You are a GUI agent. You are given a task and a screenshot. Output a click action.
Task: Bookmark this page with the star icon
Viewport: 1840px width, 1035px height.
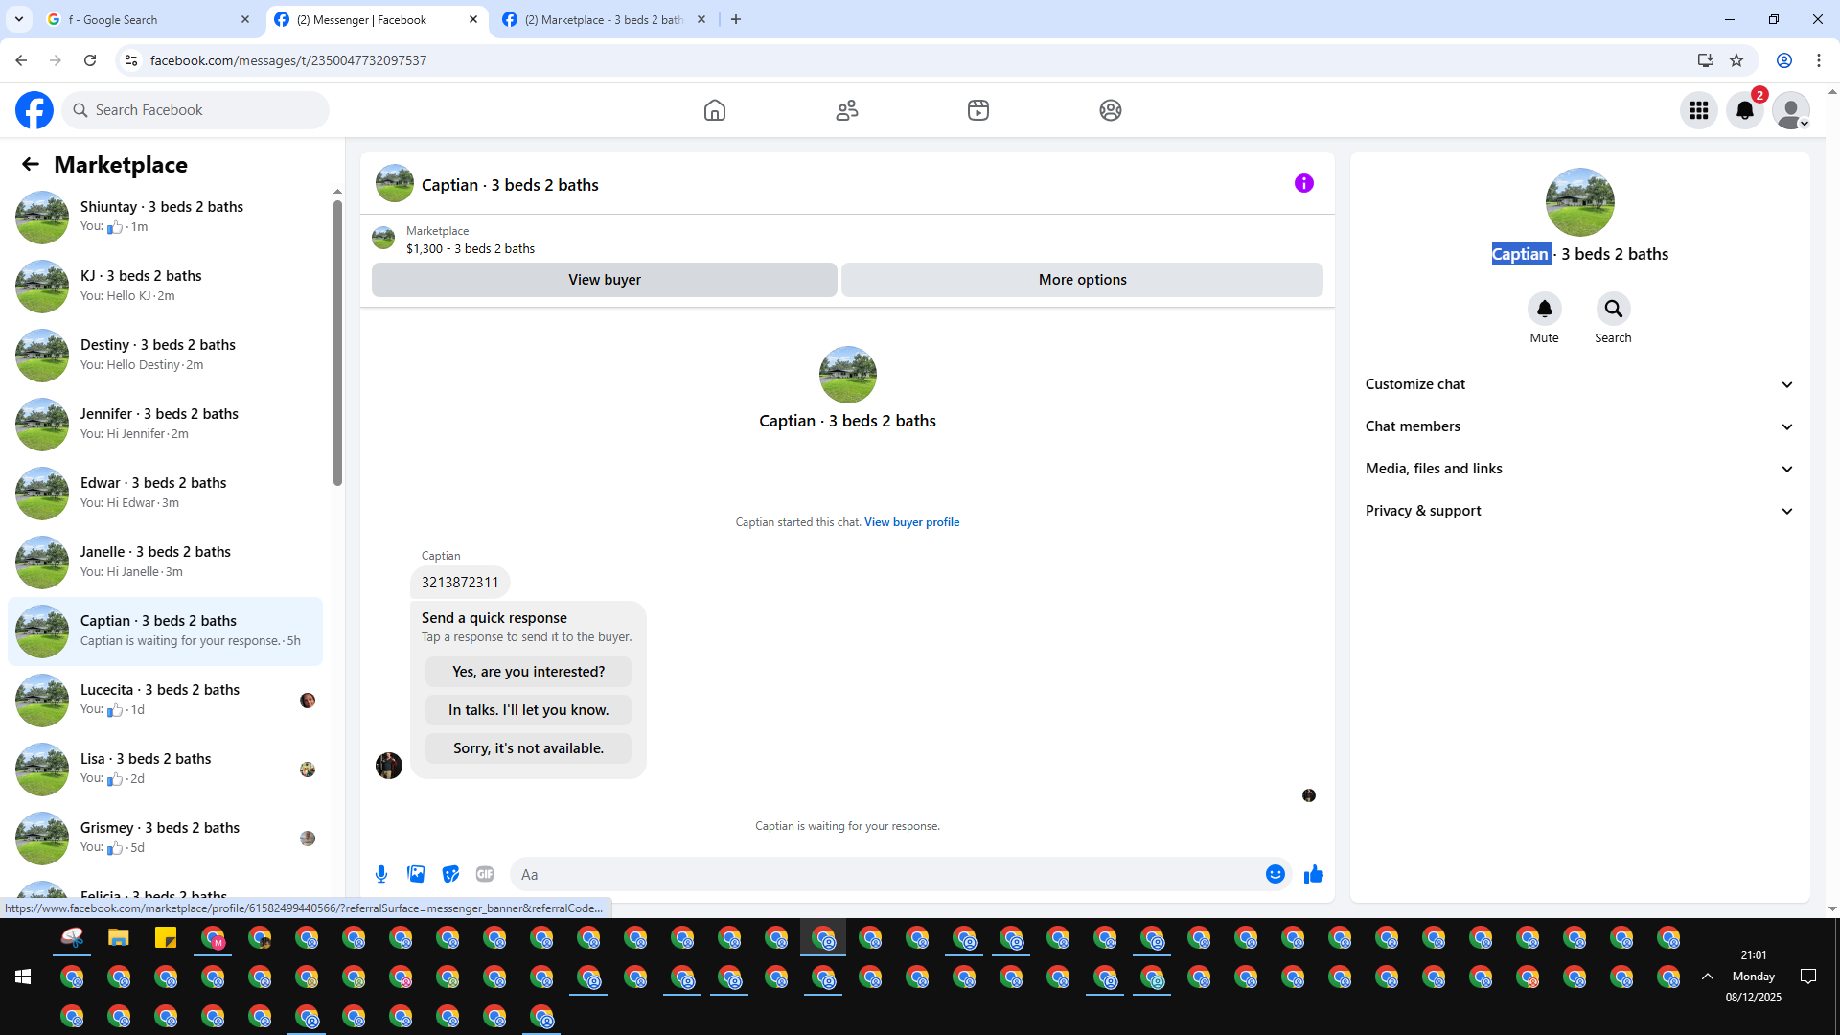[1736, 60]
